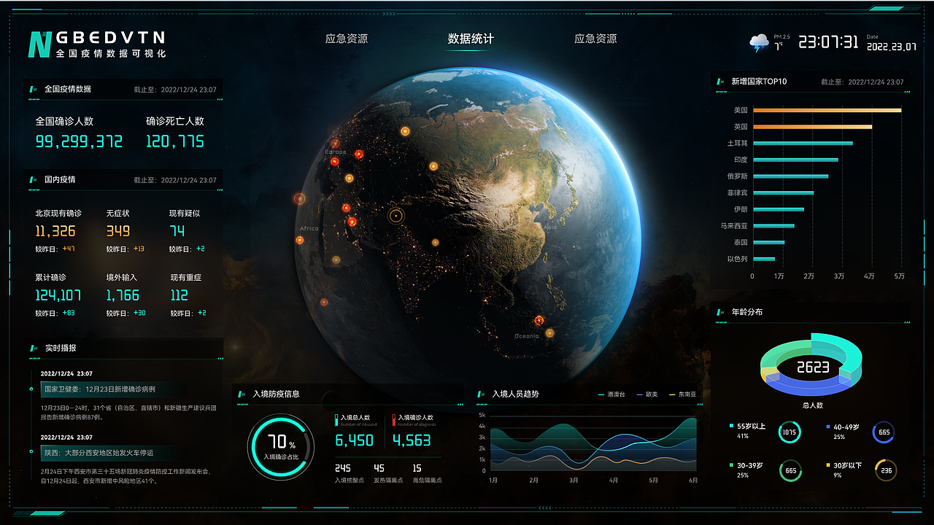Toggle the 30岁以下 age legend item
This screenshot has height=525, width=934.
pyautogui.click(x=844, y=465)
